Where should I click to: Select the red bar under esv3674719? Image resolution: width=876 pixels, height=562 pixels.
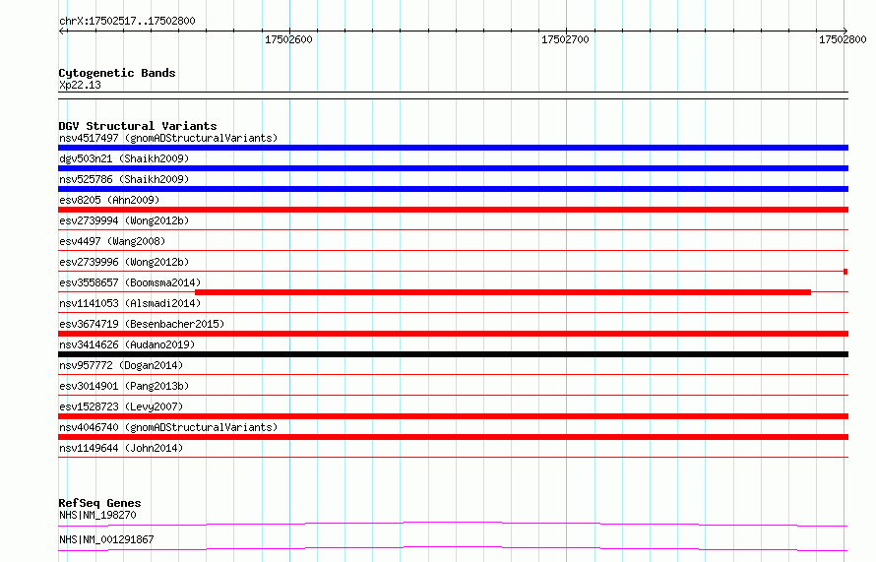tap(453, 334)
